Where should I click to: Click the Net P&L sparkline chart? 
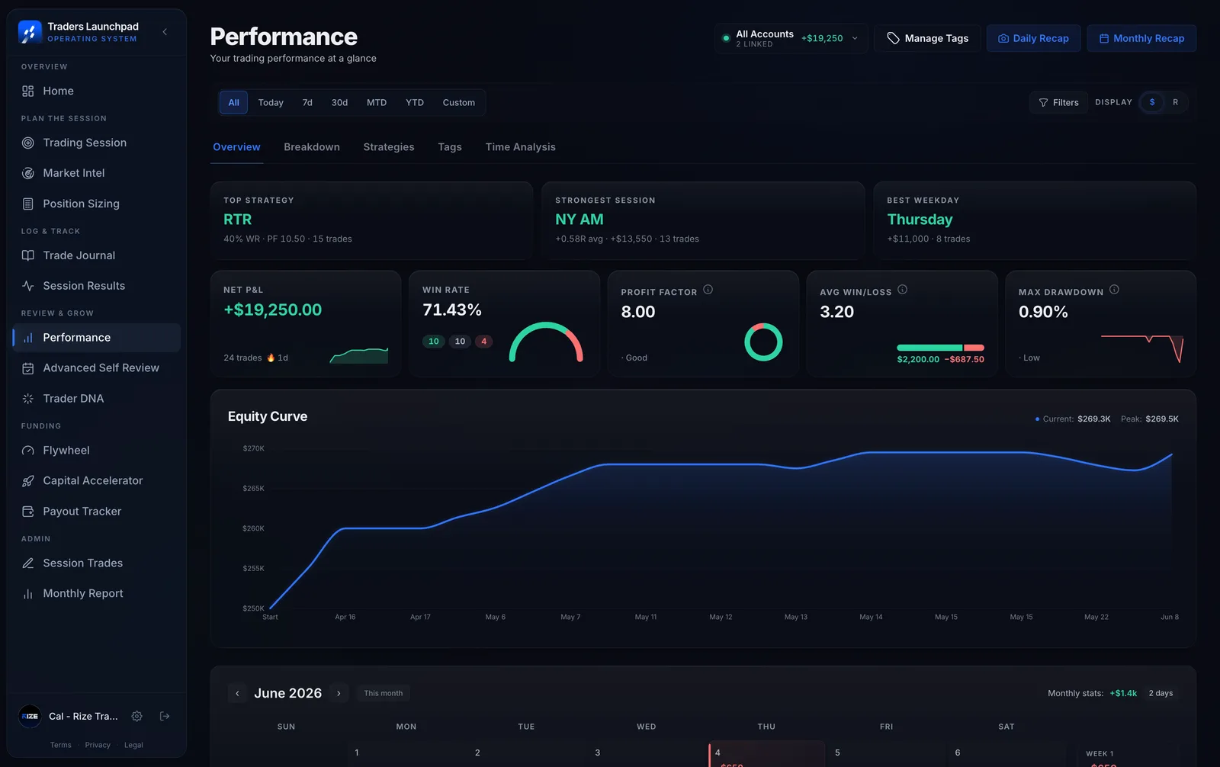pyautogui.click(x=359, y=355)
